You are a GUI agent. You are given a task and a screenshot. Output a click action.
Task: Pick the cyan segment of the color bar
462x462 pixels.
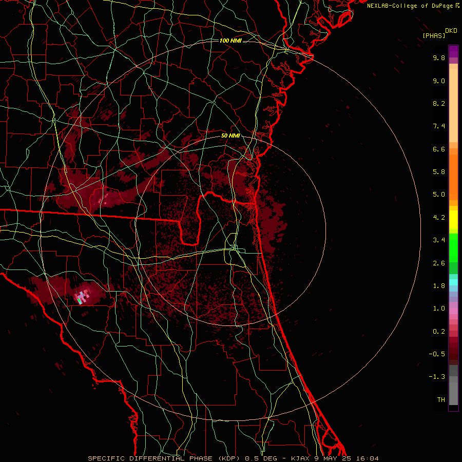453,282
